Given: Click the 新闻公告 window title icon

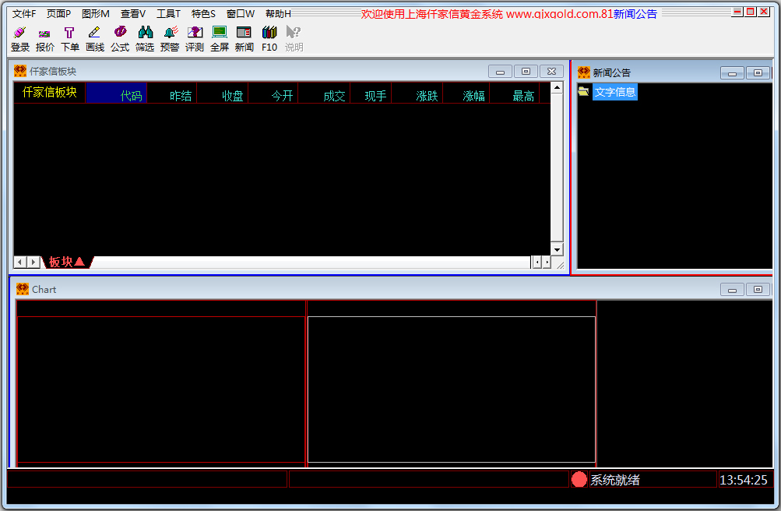Looking at the screenshot, I should pyautogui.click(x=584, y=72).
